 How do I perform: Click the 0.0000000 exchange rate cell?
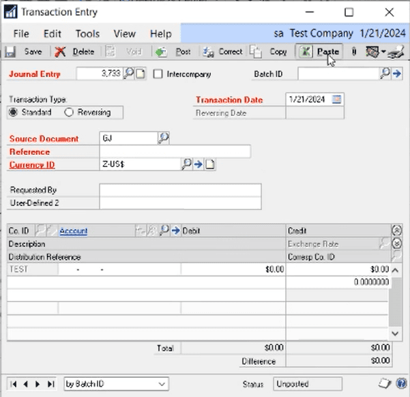(x=338, y=282)
